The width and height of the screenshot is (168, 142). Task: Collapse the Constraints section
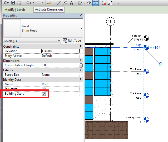pyautogui.click(x=81, y=47)
